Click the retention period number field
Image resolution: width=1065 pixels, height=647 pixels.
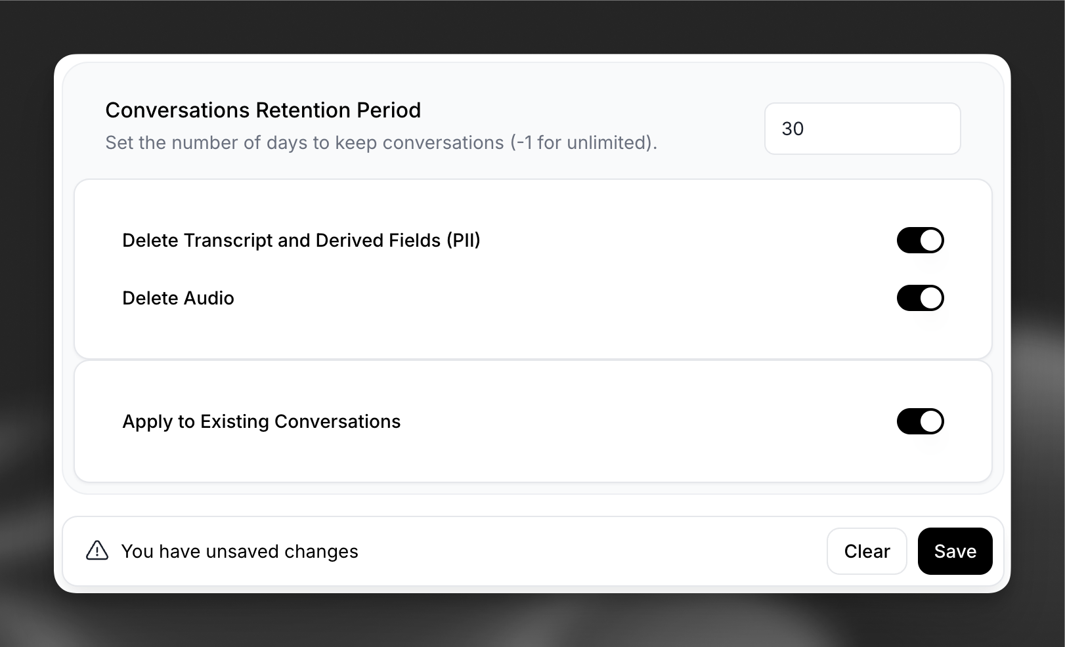point(862,129)
